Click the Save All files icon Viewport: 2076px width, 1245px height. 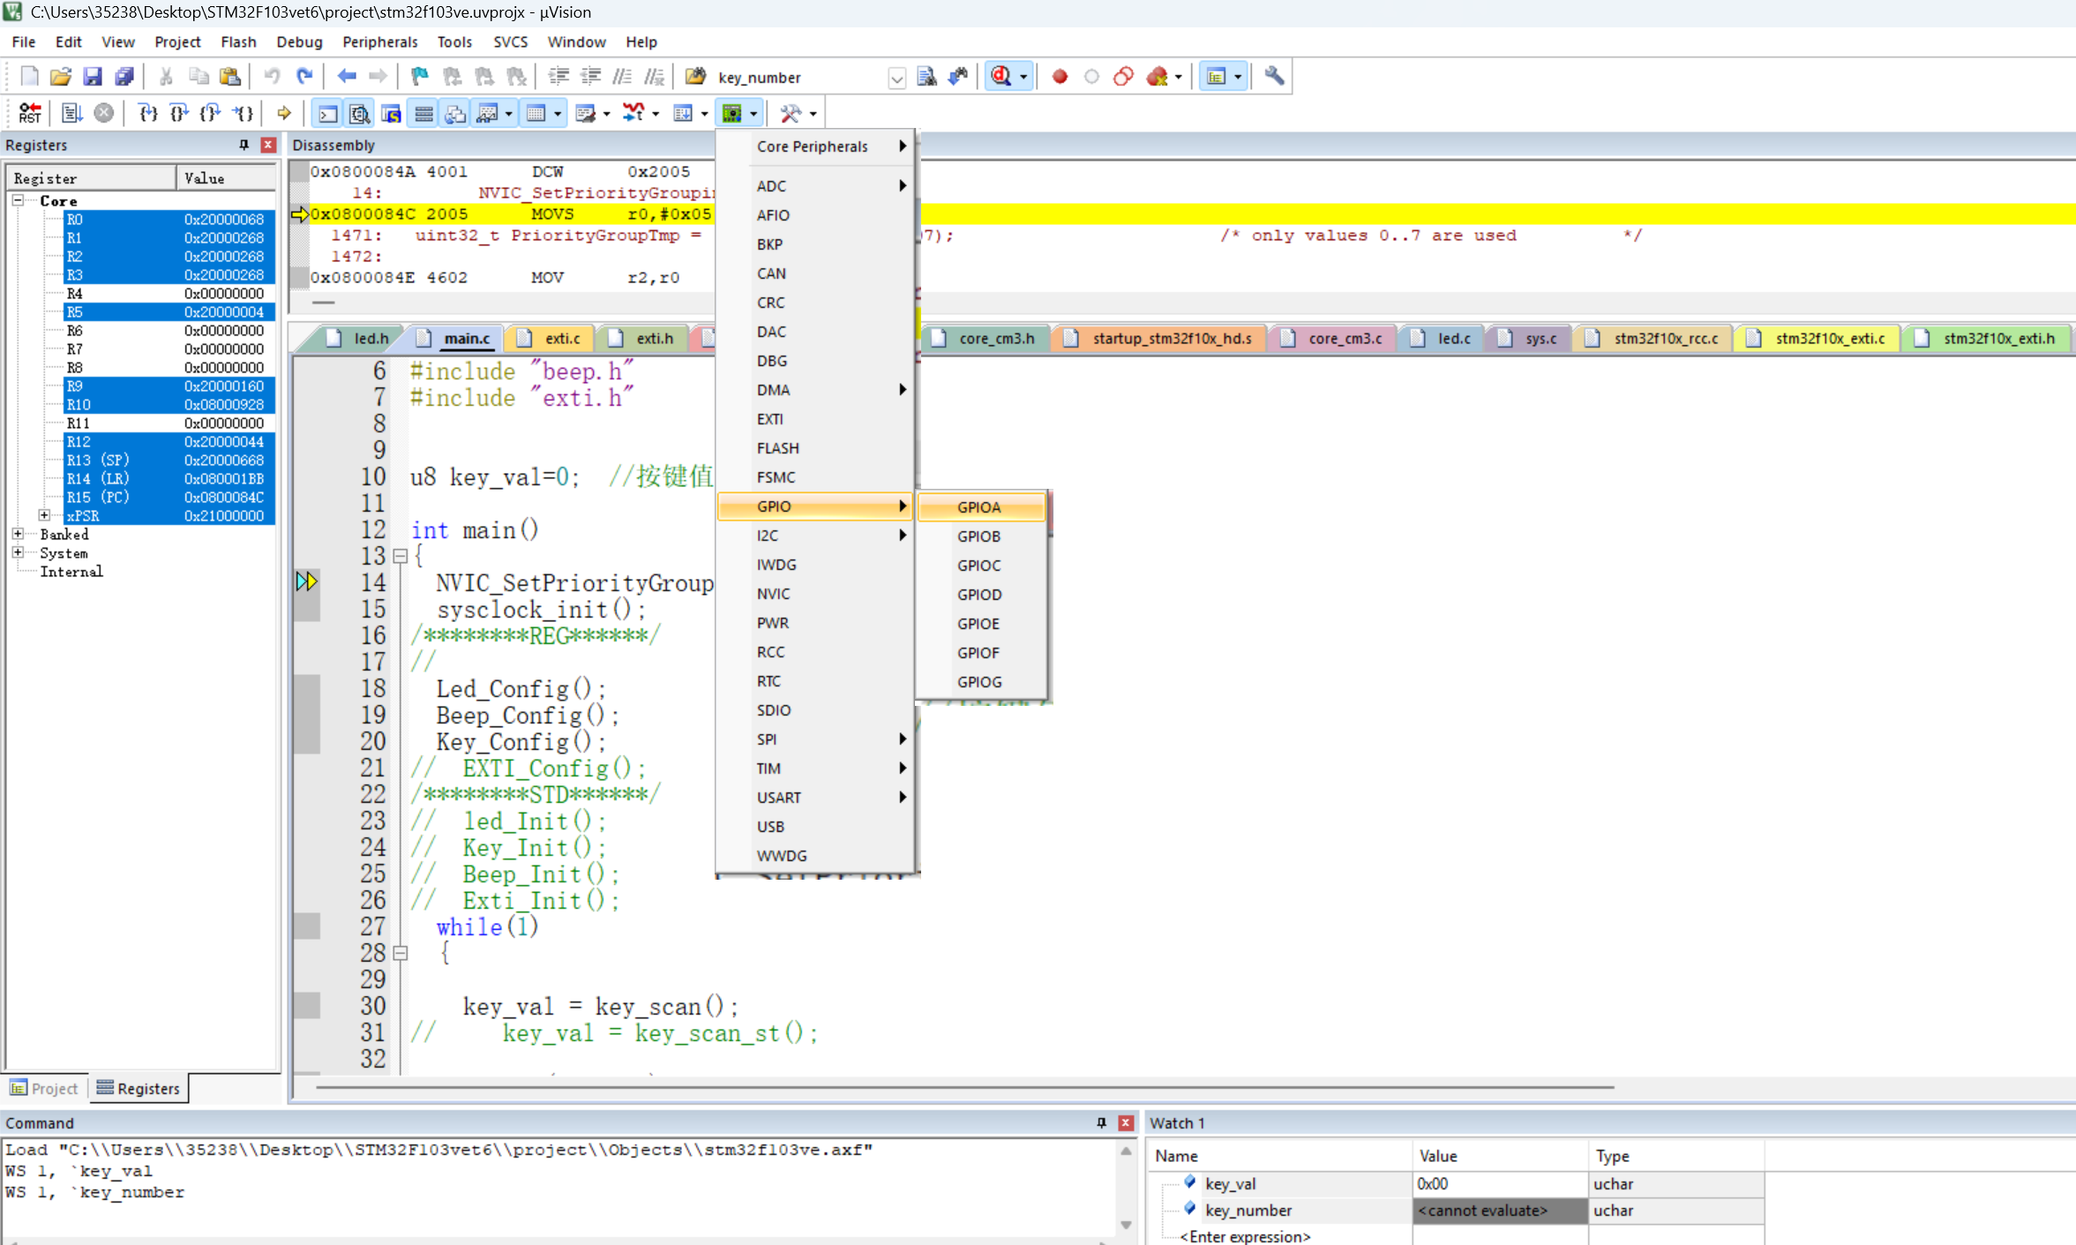point(124,77)
